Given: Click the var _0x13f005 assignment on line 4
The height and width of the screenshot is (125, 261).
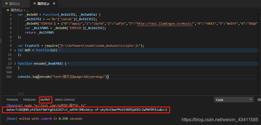Looking at the screenshot, I should click(65, 28).
